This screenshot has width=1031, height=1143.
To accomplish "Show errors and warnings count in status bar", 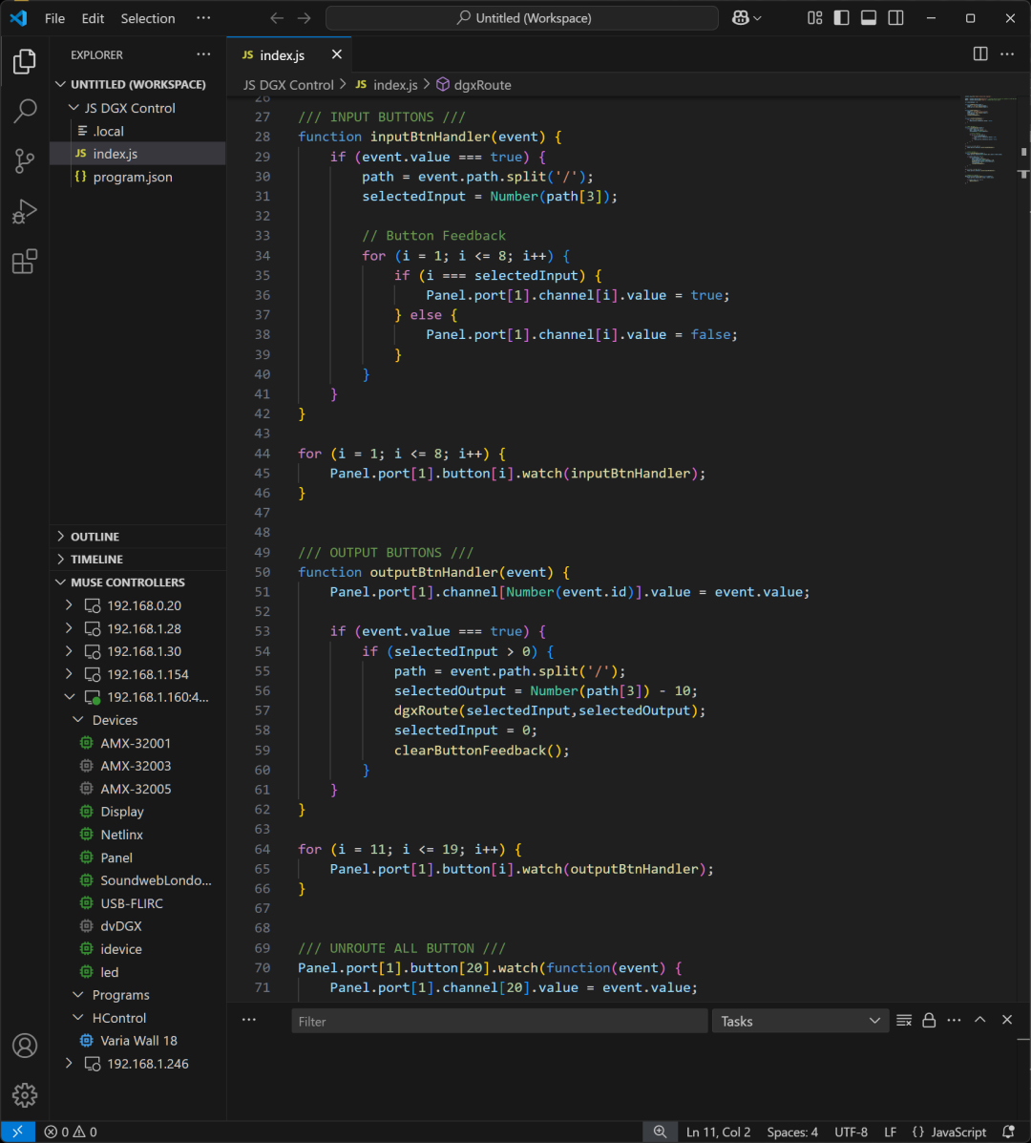I will pos(71,1132).
